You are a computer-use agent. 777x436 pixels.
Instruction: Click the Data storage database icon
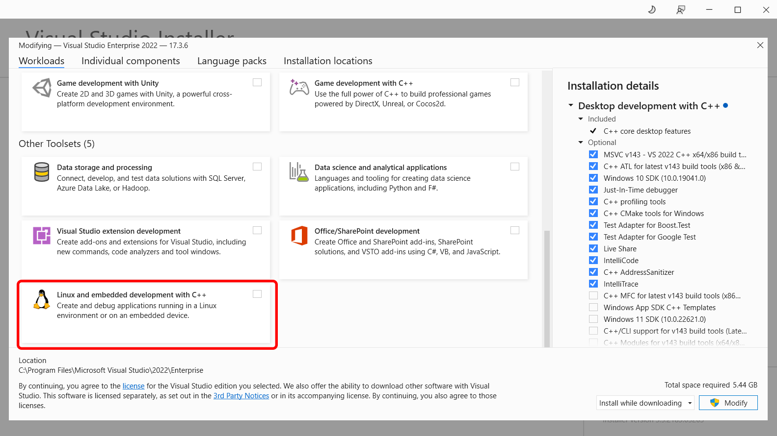(x=42, y=172)
